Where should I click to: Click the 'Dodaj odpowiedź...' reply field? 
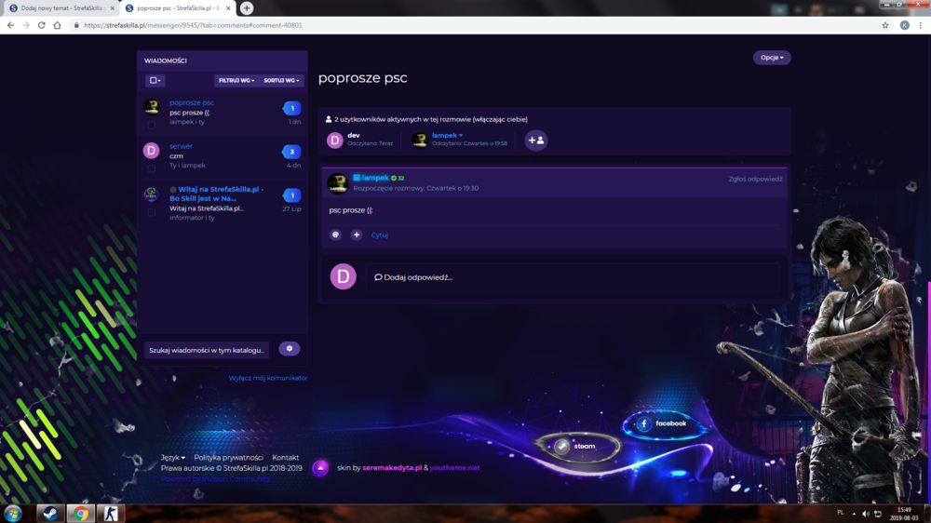point(573,277)
